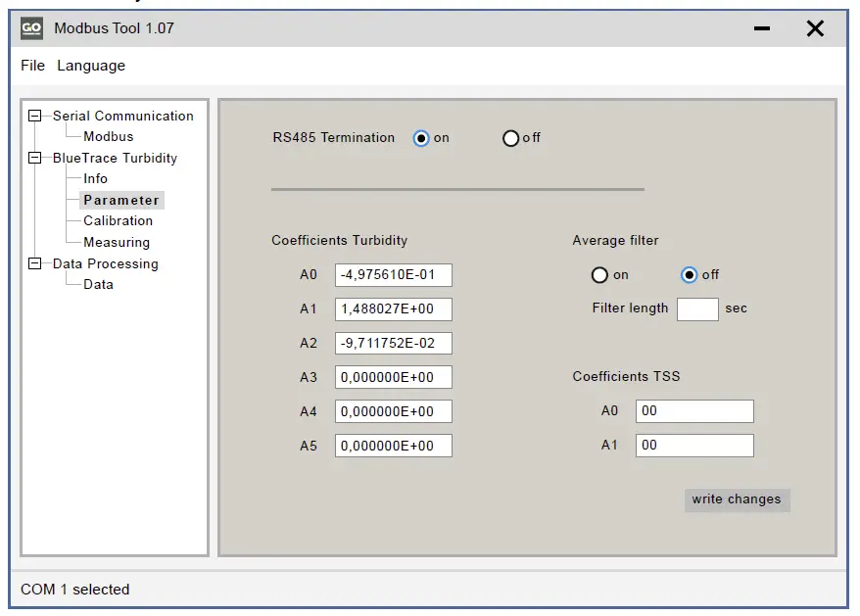860x616 pixels.
Task: Switch the Average filter on
Action: (600, 275)
